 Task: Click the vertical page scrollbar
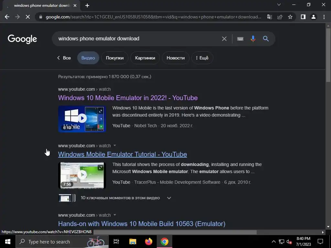tap(328, 55)
